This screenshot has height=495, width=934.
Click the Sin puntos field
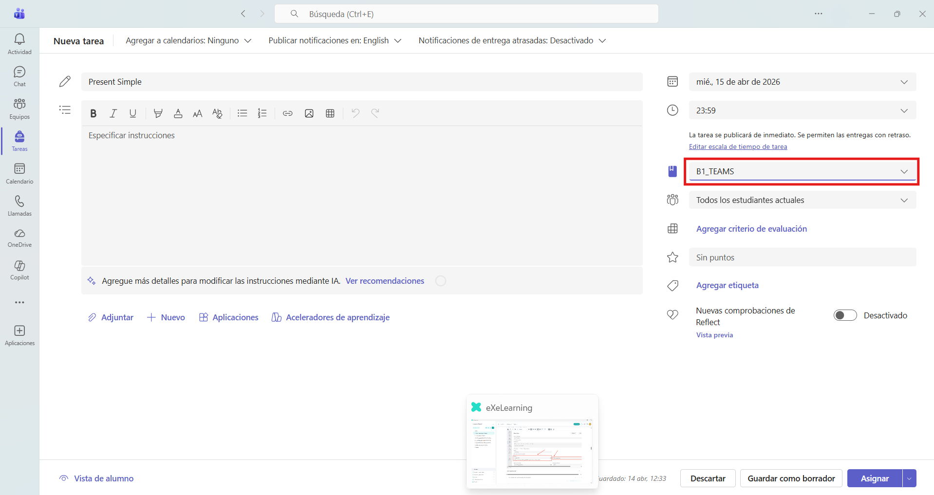(803, 257)
